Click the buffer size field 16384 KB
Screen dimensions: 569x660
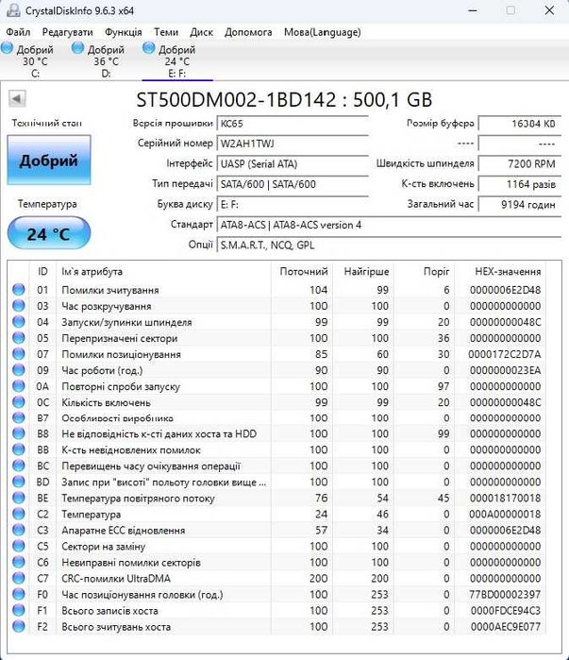[x=520, y=124]
